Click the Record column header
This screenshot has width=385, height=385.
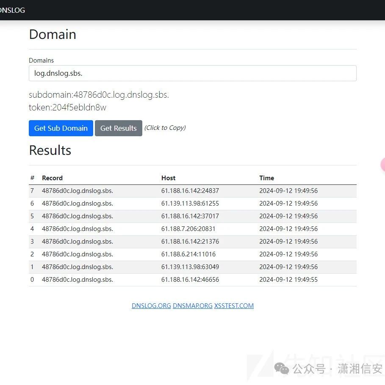tap(52, 178)
